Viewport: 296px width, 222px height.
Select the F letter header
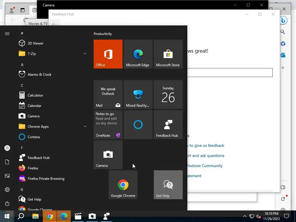click(22, 148)
